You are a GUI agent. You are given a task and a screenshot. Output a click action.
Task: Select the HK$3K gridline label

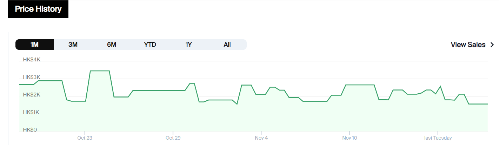[32, 77]
